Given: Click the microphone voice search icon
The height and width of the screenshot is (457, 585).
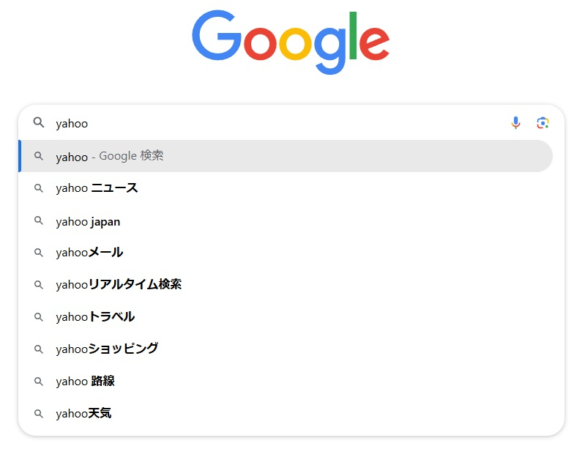Looking at the screenshot, I should [x=515, y=123].
